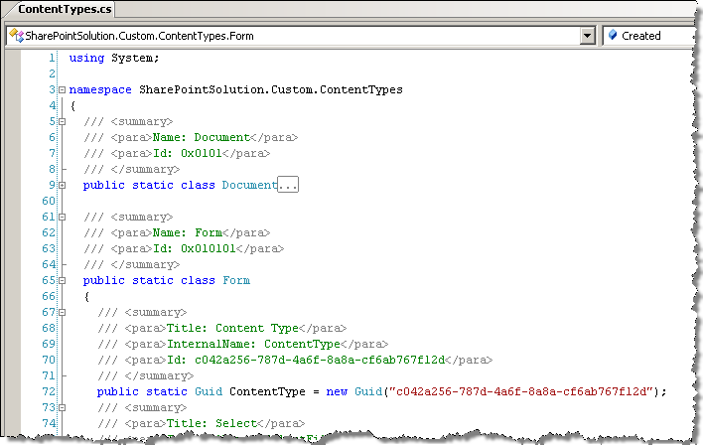This screenshot has width=703, height=445.
Task: Click the namespace name SharePointSolution.Custom.ContentTypes in code
Action: pos(271,89)
